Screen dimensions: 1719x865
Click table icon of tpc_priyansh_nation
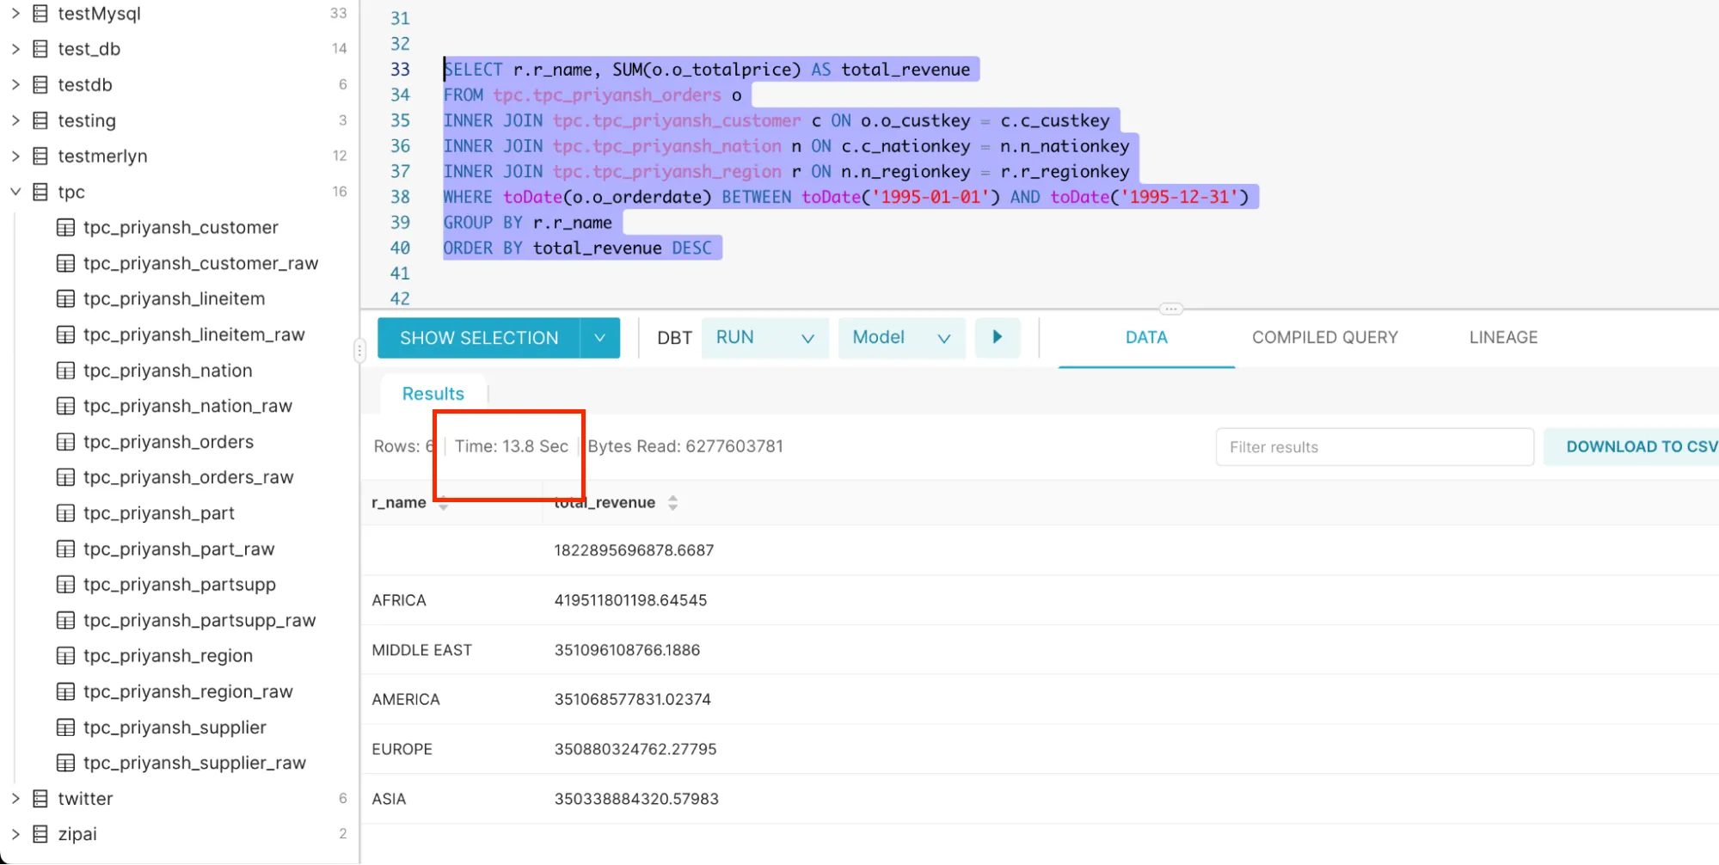(65, 371)
